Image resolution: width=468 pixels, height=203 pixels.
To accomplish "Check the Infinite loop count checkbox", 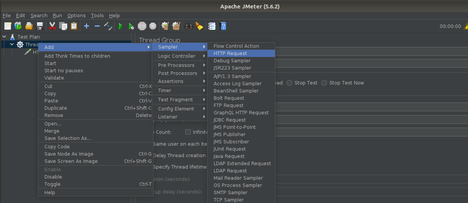I will [x=188, y=132].
